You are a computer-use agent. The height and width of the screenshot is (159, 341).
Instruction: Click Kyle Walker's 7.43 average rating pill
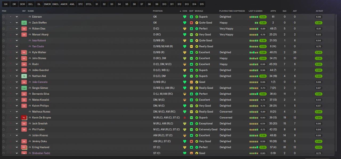[318, 52]
